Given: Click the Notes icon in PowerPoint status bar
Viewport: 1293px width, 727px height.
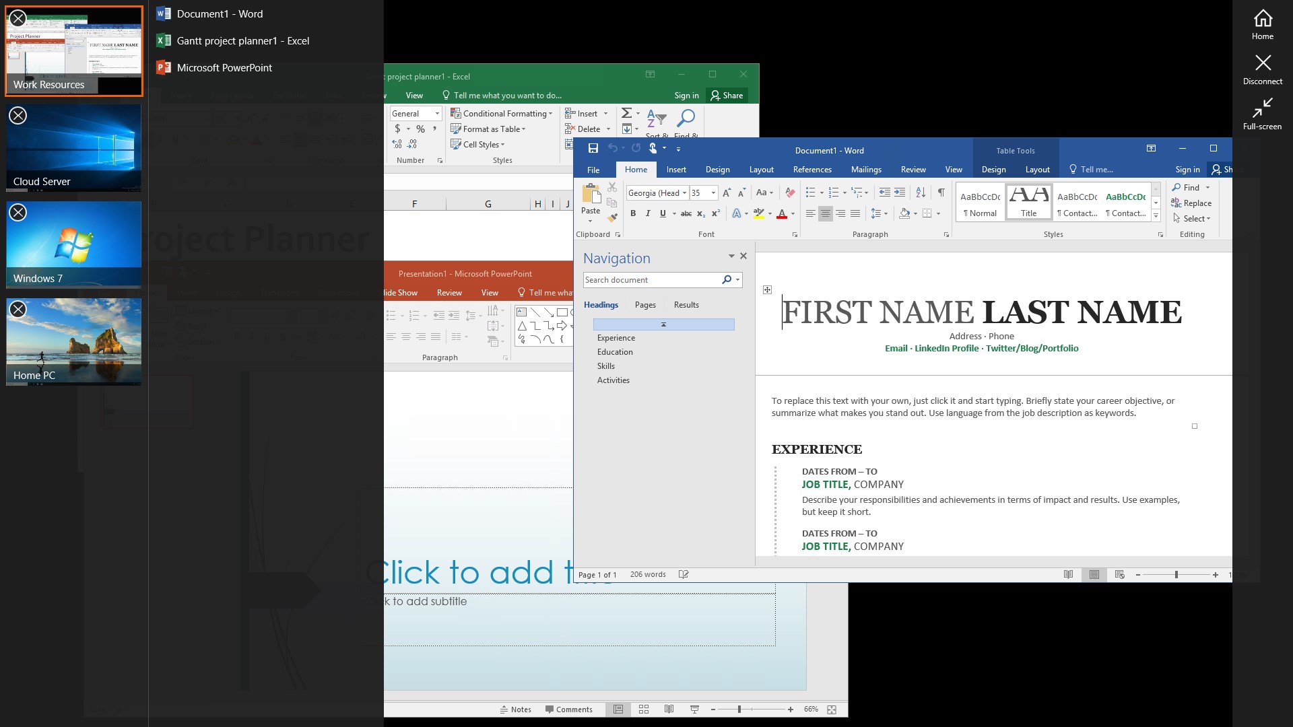Looking at the screenshot, I should click(x=516, y=709).
